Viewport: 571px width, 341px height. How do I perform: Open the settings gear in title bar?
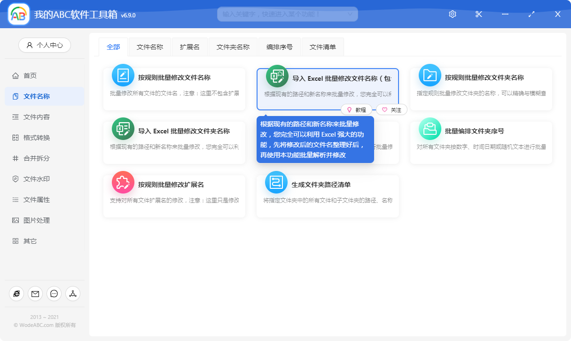coord(453,14)
